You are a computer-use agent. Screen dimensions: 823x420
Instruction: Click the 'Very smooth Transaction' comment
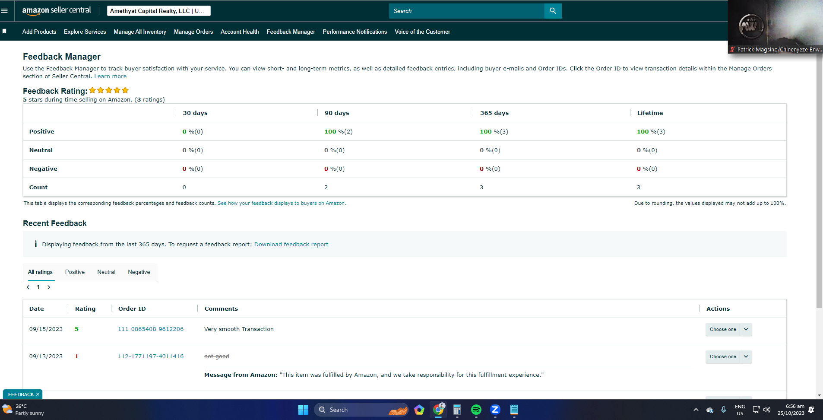click(239, 329)
